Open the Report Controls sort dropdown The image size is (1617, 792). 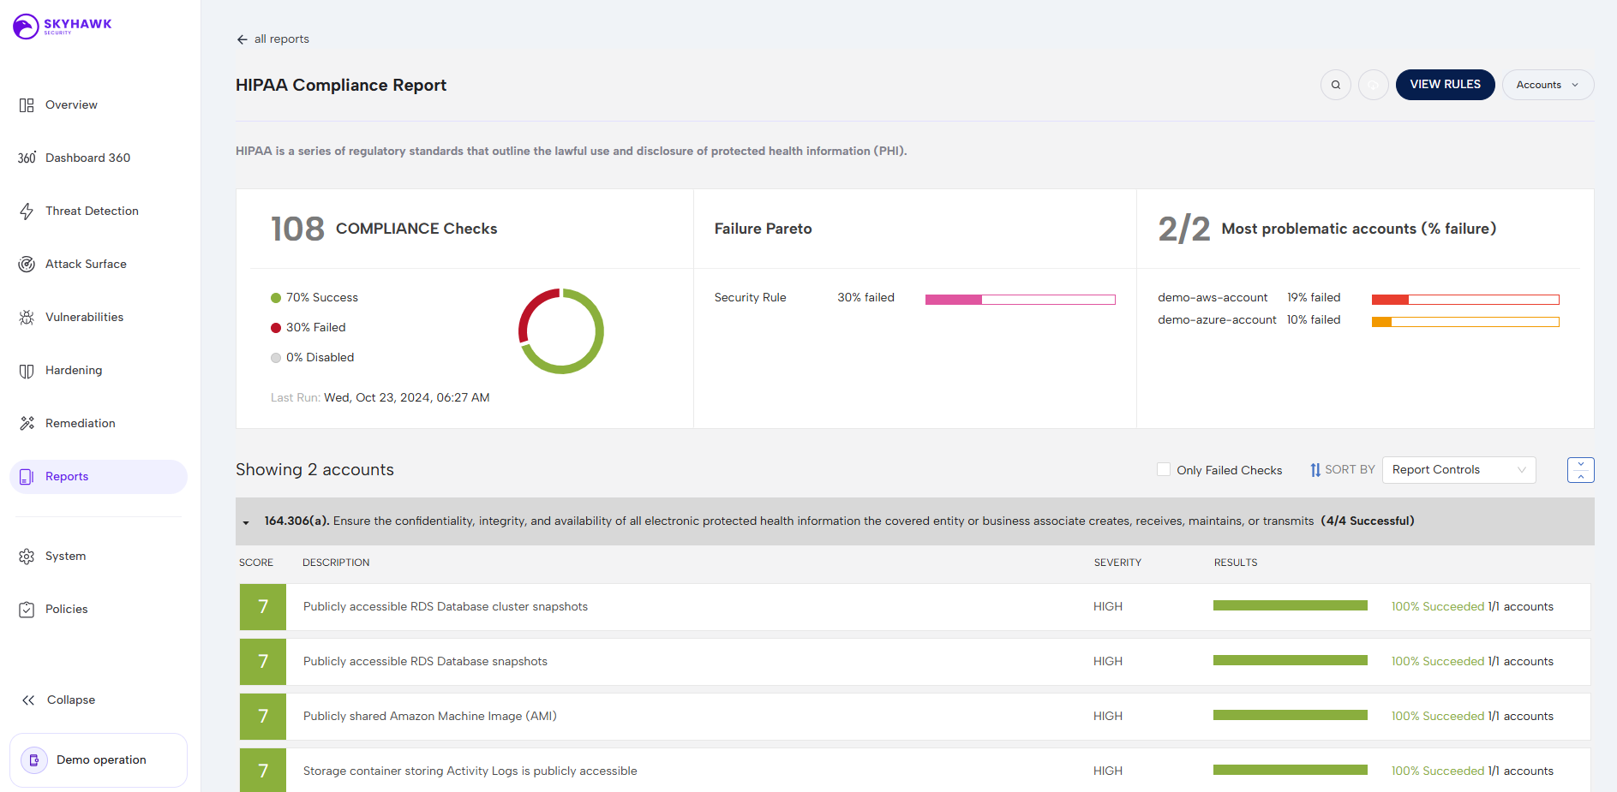coord(1458,470)
